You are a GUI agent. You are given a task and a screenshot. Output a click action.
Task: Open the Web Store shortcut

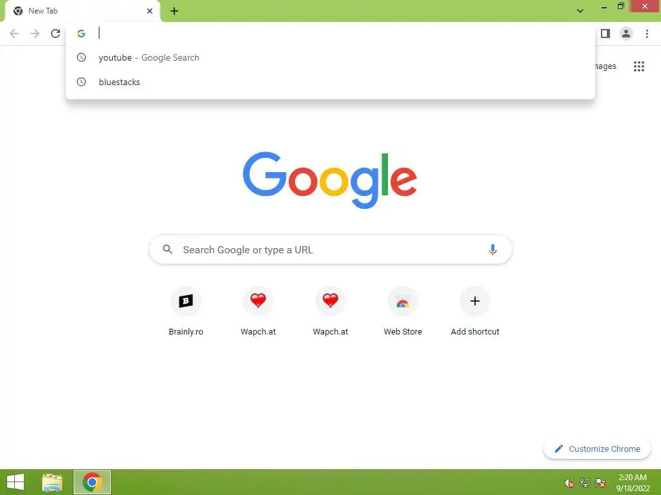tap(403, 311)
